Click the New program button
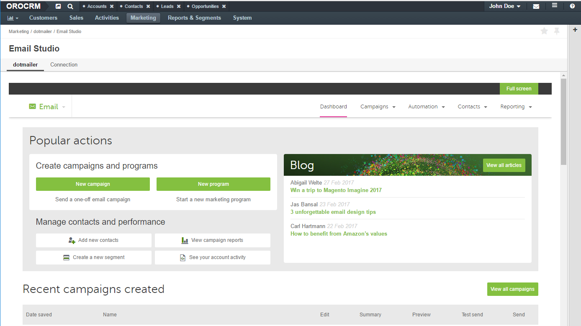The image size is (581, 326). 213,184
